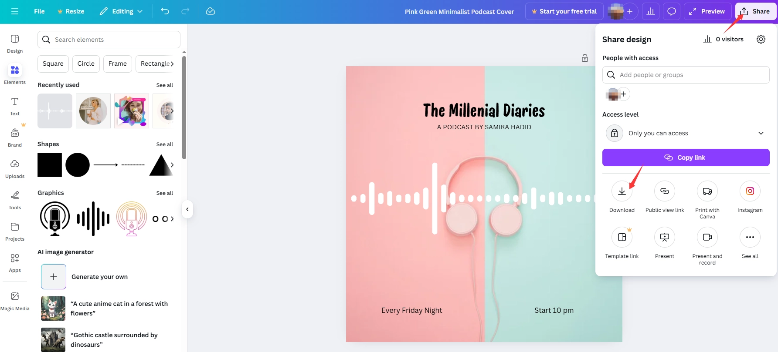Open the Brand sidebar panel
778x352 pixels.
tap(15, 137)
